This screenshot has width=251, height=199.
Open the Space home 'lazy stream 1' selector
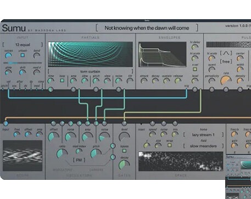pos(203,135)
